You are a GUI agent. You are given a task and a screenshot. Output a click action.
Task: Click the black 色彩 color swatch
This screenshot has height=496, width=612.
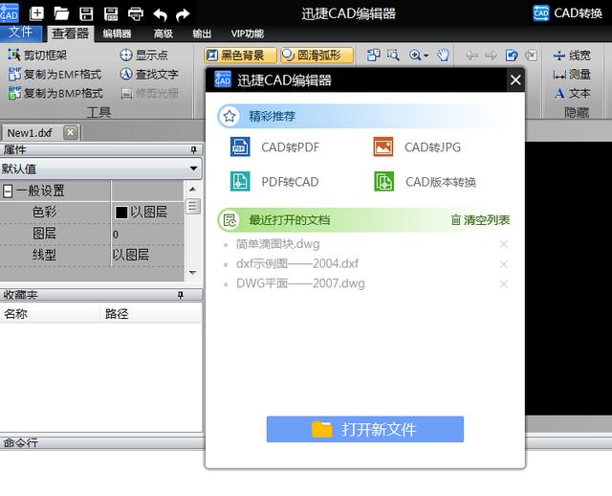tap(121, 213)
